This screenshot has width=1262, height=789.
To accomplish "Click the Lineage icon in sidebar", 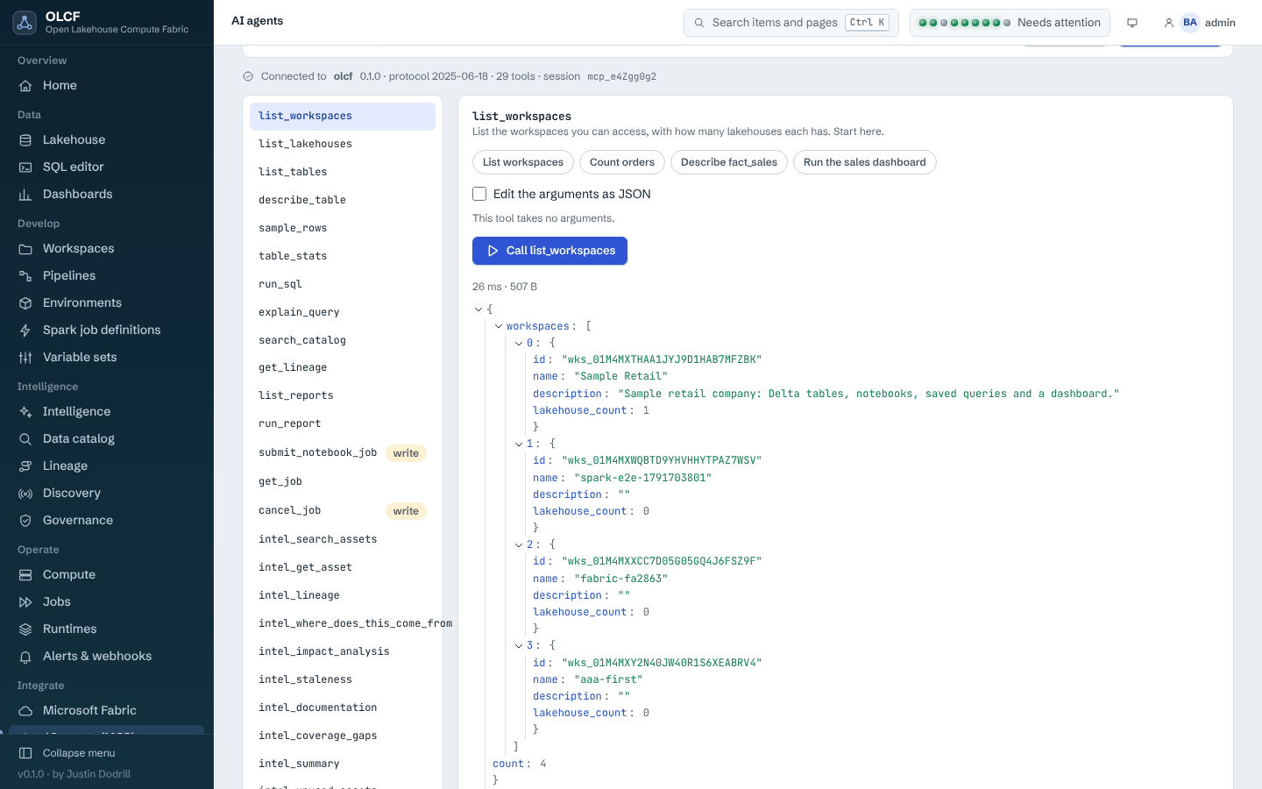I will [25, 466].
